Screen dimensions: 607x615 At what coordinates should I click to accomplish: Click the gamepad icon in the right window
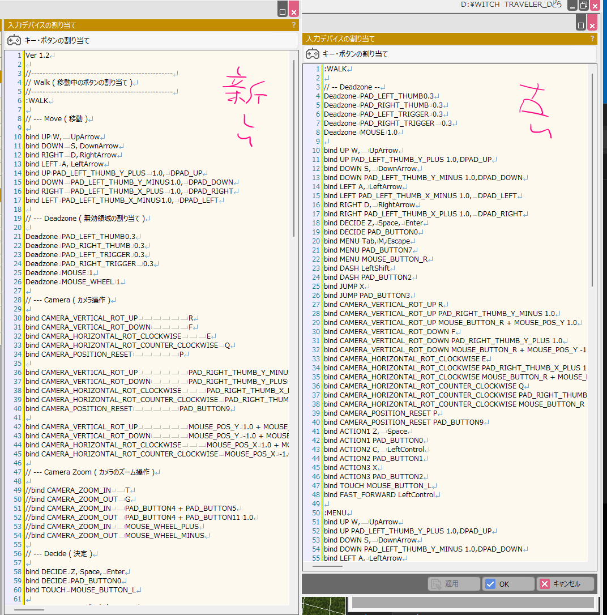pyautogui.click(x=313, y=54)
